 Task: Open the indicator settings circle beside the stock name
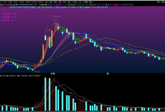[21, 5]
